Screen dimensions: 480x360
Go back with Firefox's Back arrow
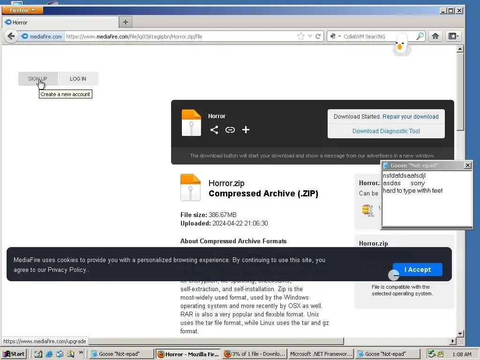11,37
